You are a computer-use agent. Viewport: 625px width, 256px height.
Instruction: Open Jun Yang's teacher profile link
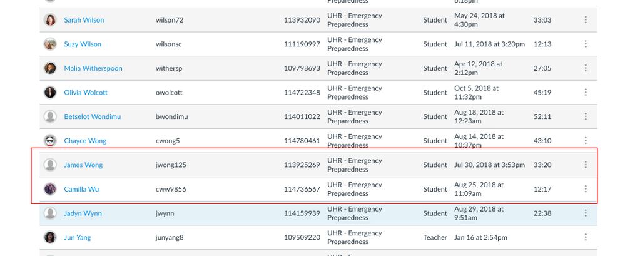78,237
